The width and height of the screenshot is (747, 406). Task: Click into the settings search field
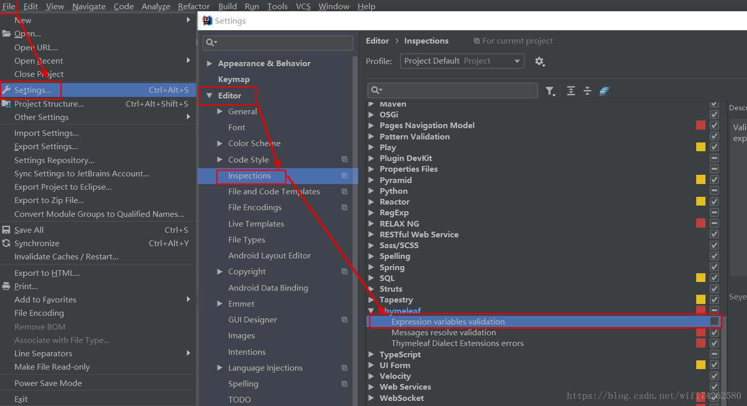pos(278,43)
